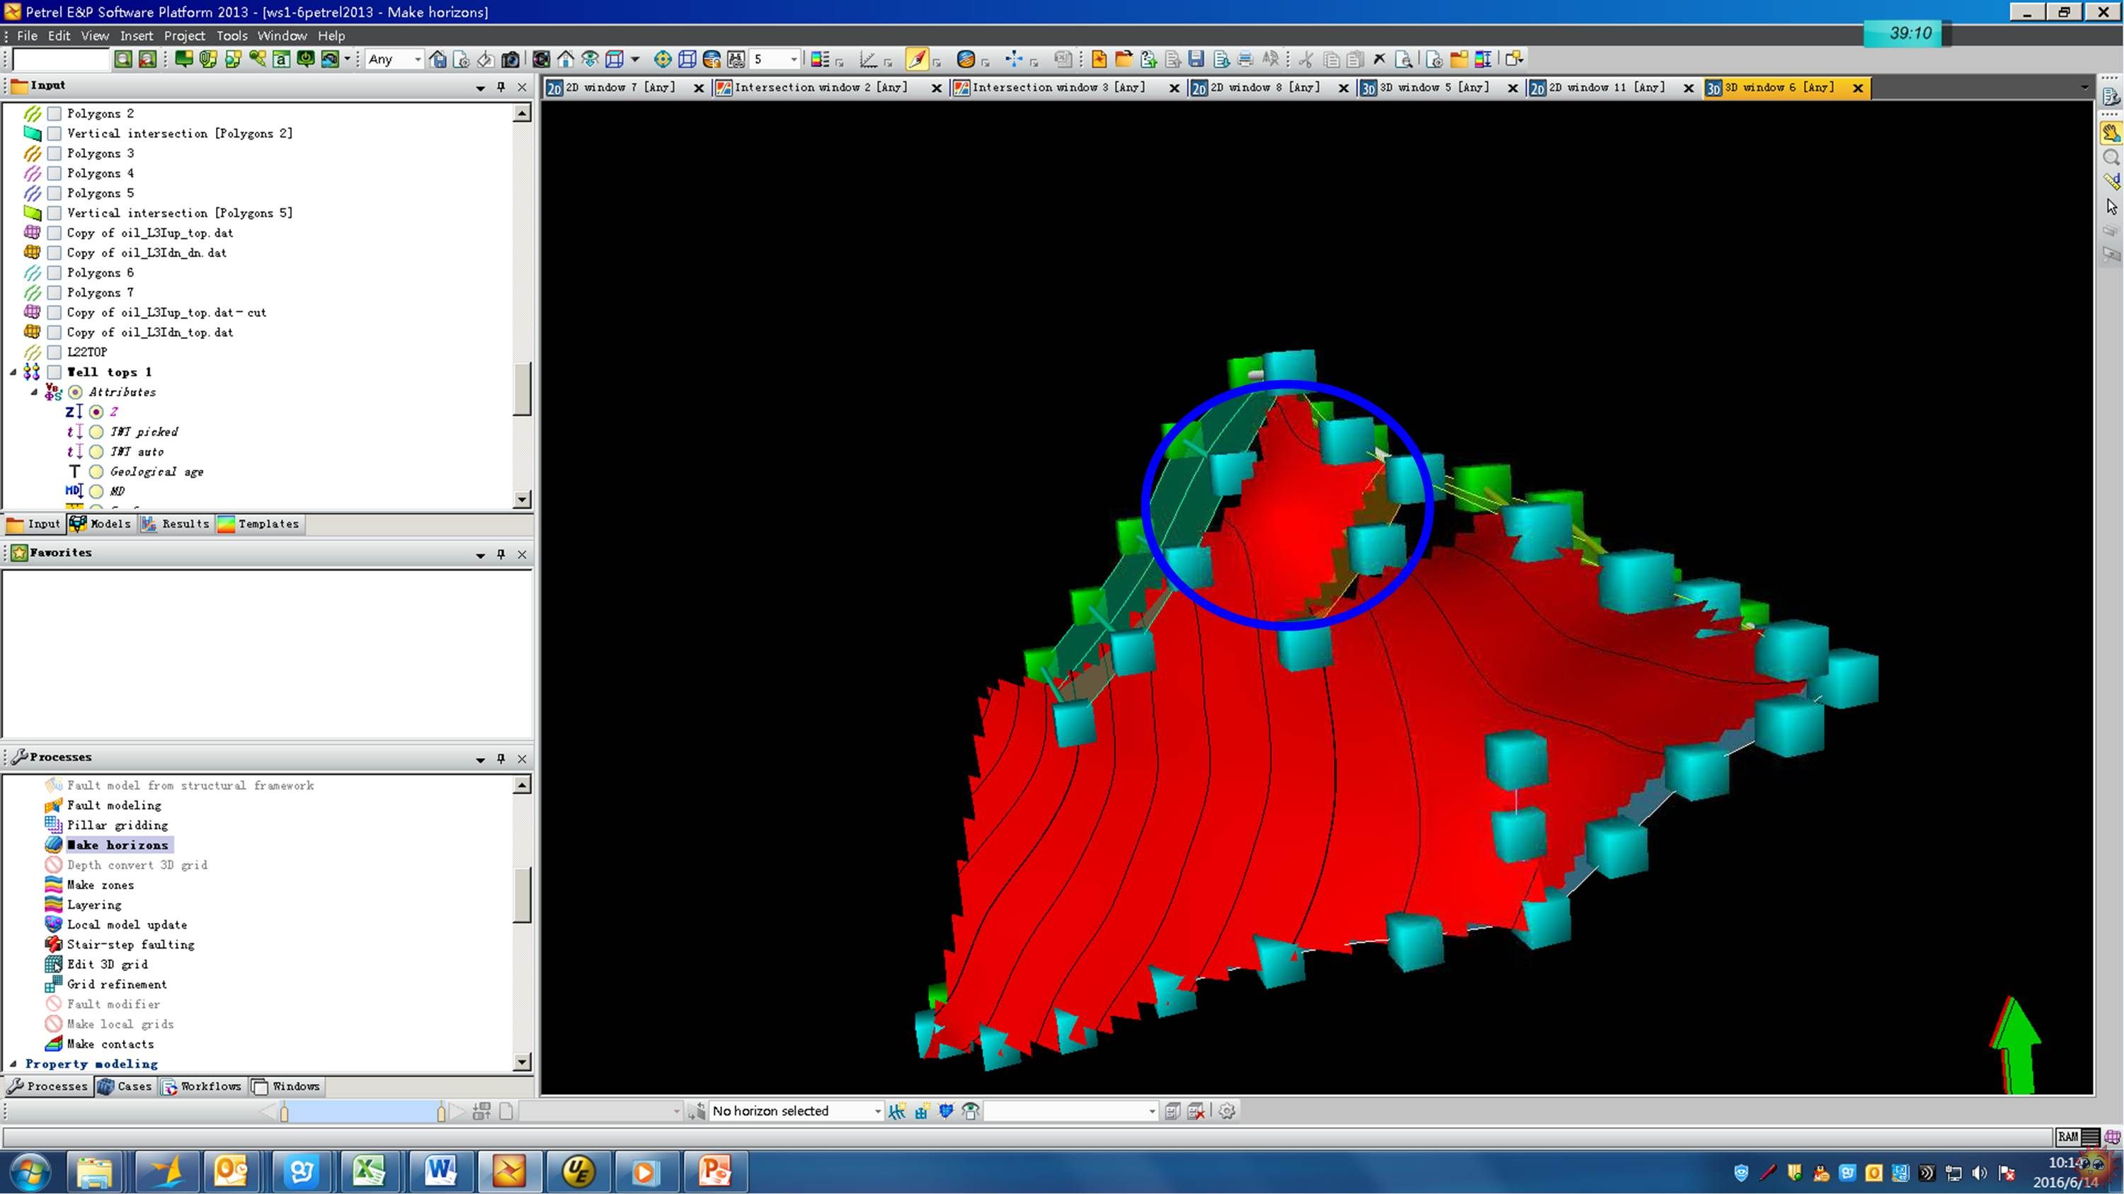2124x1194 pixels.
Task: Select the Make zones process
Action: 100,884
